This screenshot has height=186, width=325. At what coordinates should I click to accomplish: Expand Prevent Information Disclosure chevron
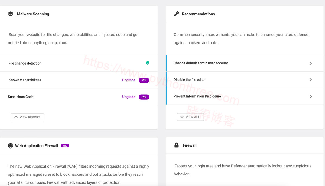[x=311, y=97]
